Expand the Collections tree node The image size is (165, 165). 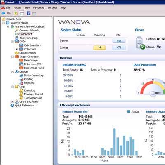(x=17, y=49)
